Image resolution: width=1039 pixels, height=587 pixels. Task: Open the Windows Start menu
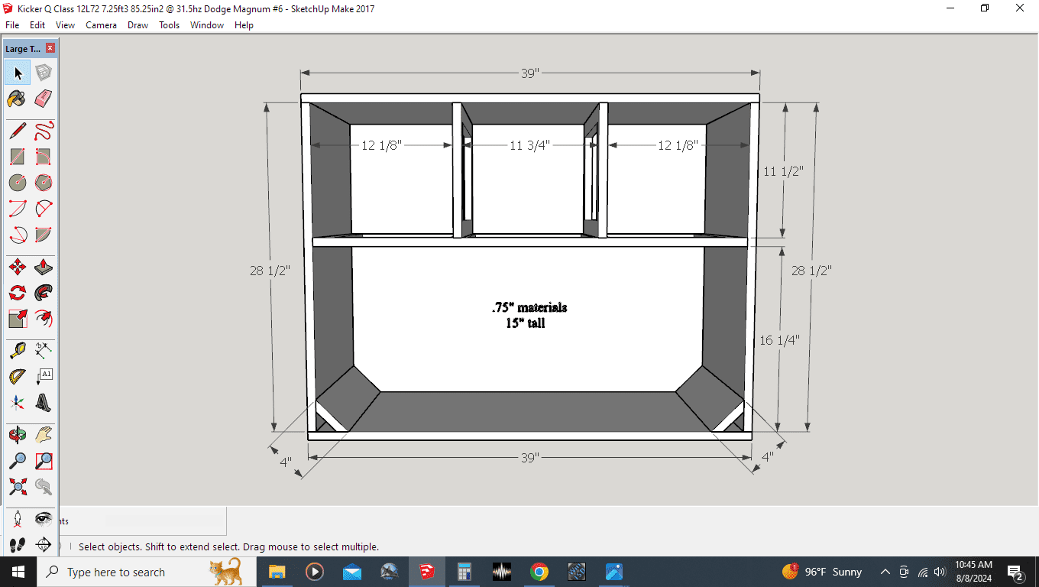point(18,572)
